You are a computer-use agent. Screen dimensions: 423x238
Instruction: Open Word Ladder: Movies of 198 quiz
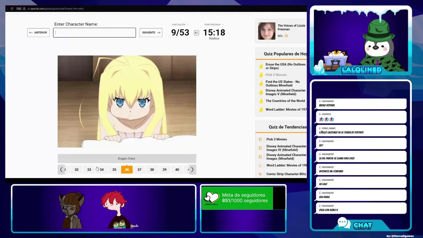(x=287, y=165)
